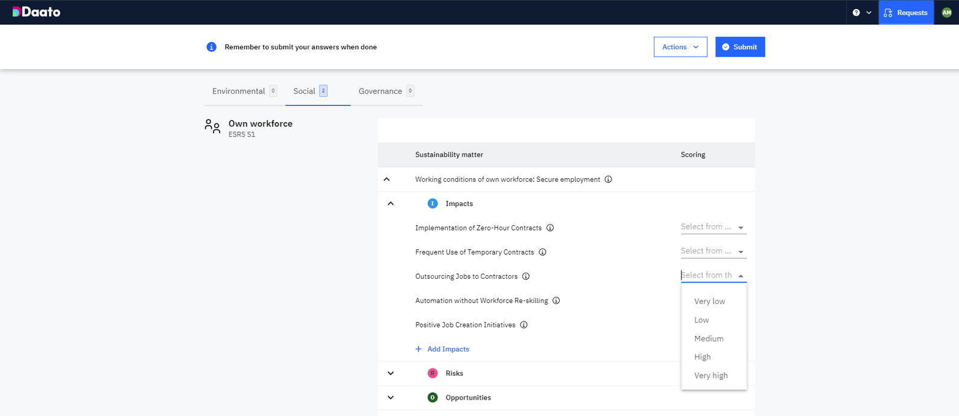The image size is (959, 416).
Task: Choose Very high from scoring list
Action: (711, 376)
